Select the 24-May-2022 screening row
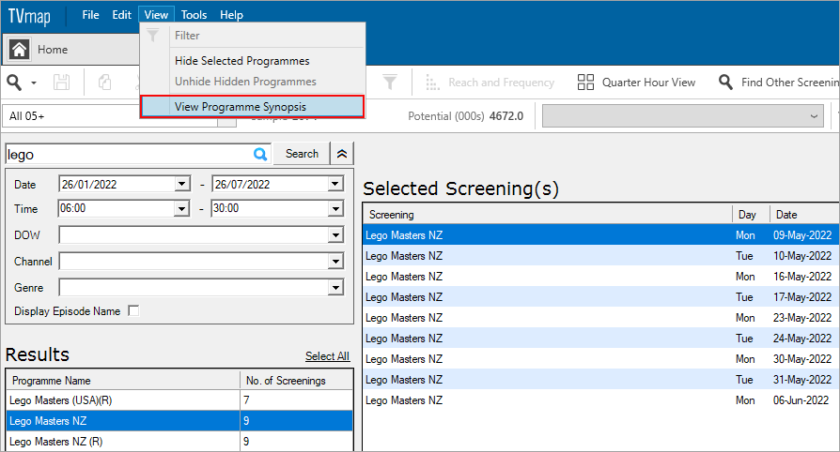Image resolution: width=840 pixels, height=452 pixels. point(600,339)
